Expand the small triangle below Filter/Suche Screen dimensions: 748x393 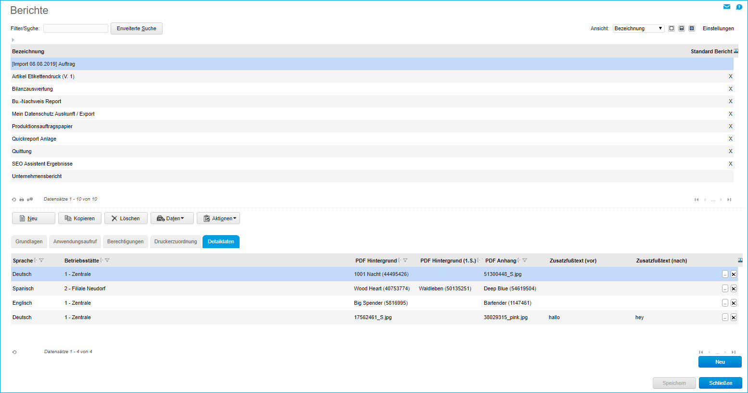pos(13,40)
